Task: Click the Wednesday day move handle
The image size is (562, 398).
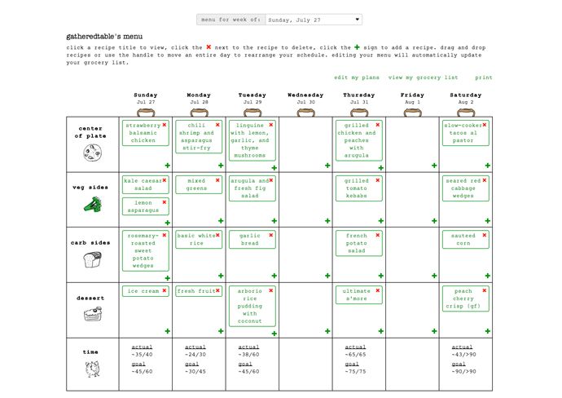Action: point(305,113)
